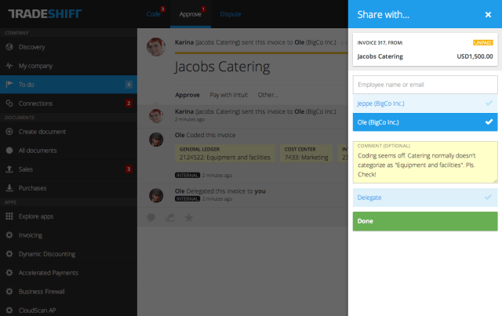Click the CloudScan AP gear icon

tap(9, 310)
